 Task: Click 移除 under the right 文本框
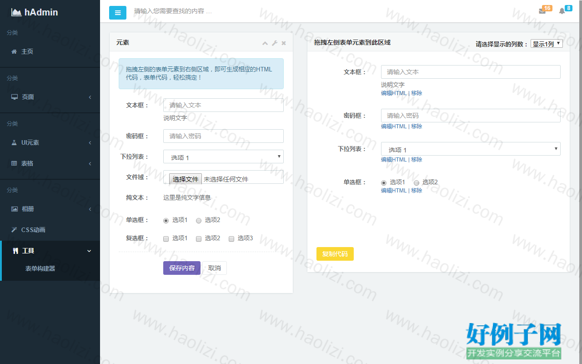(x=416, y=93)
